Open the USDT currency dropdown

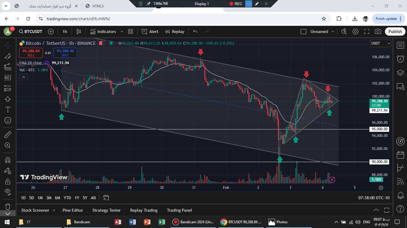pyautogui.click(x=380, y=43)
